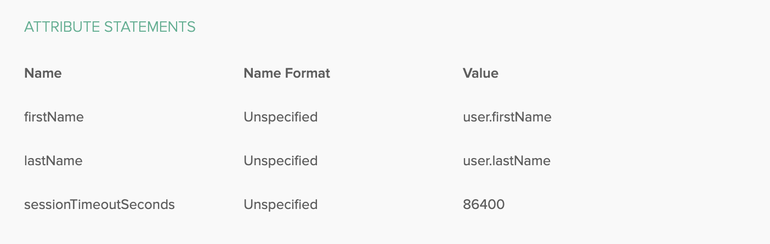Image resolution: width=770 pixels, height=244 pixels.
Task: Click Unspecified format in sessionTimeoutSeconds row
Action: coord(280,205)
